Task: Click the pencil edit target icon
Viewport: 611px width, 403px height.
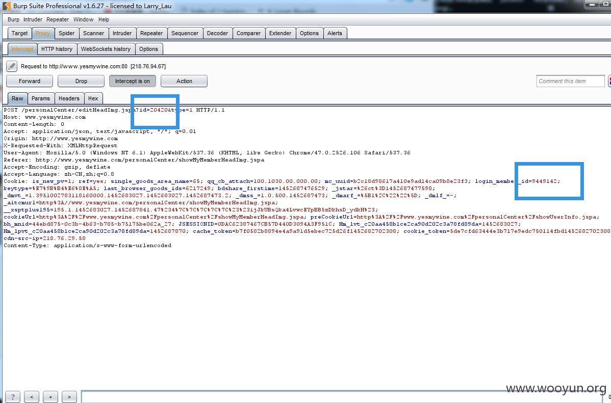Action: [x=12, y=66]
